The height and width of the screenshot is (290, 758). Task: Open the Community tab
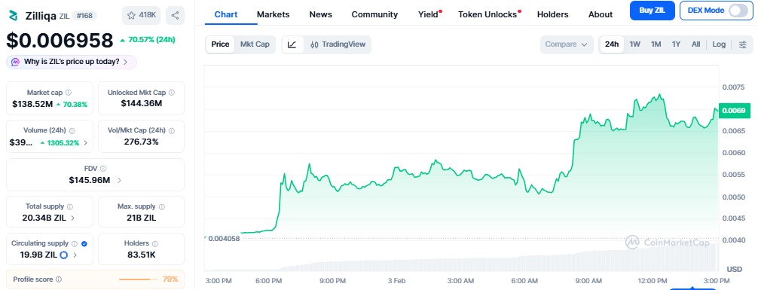374,14
